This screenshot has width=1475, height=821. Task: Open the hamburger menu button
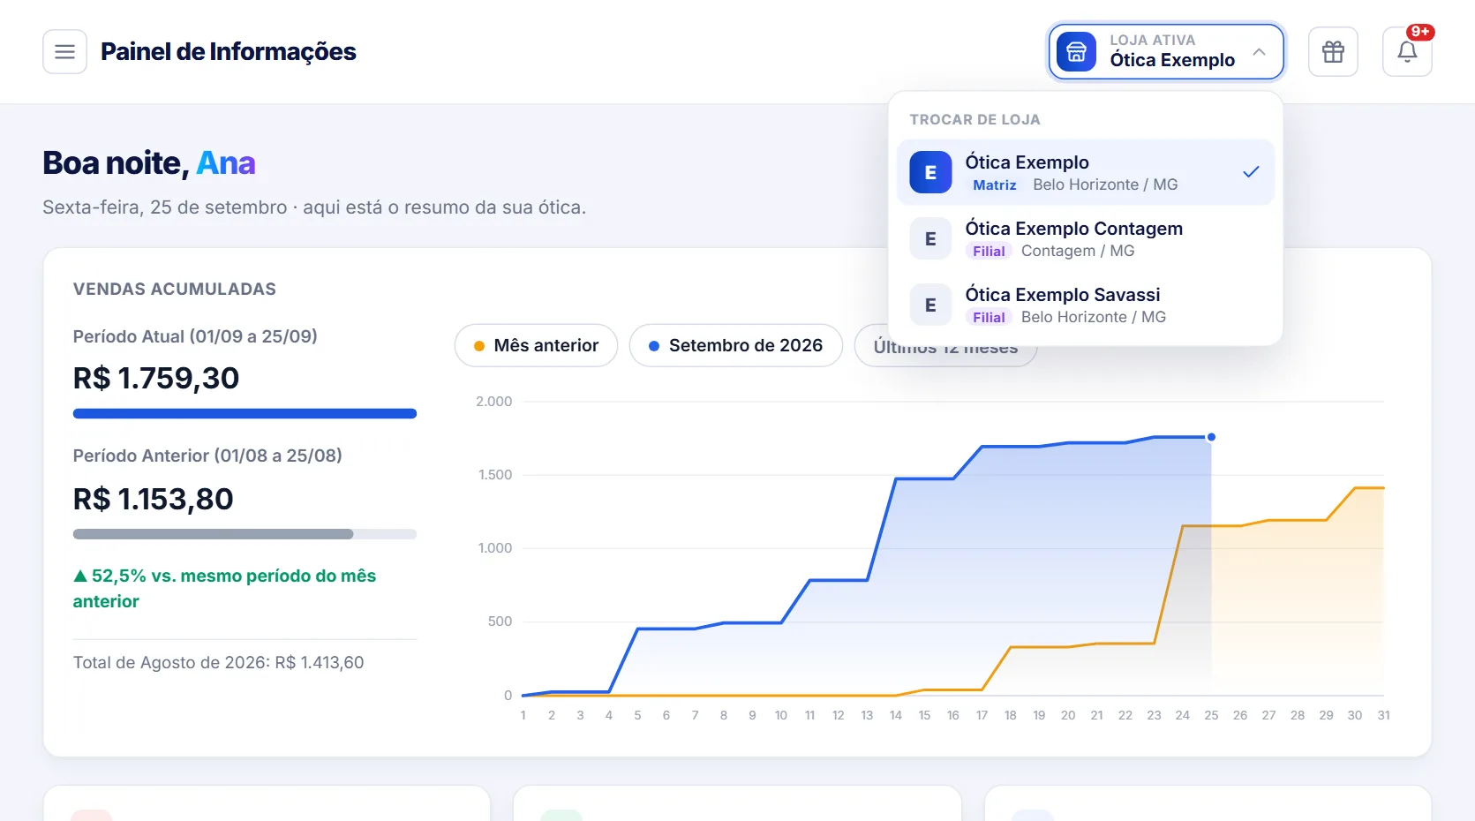point(64,52)
